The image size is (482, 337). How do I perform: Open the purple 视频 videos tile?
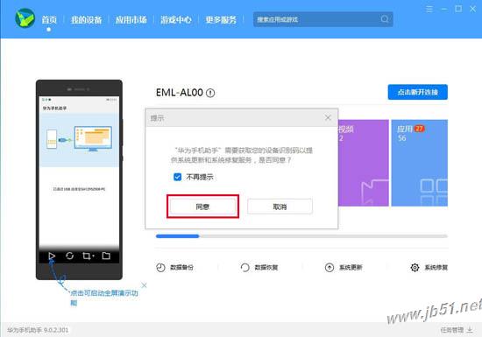364,163
